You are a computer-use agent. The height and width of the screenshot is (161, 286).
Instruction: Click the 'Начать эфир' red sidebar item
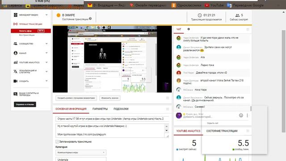click(31, 31)
